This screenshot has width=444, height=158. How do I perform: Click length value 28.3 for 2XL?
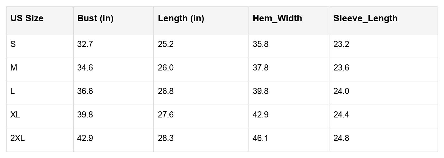coord(166,138)
